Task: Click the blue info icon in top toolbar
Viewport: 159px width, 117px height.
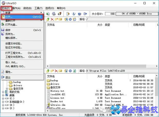Action: 73,14
